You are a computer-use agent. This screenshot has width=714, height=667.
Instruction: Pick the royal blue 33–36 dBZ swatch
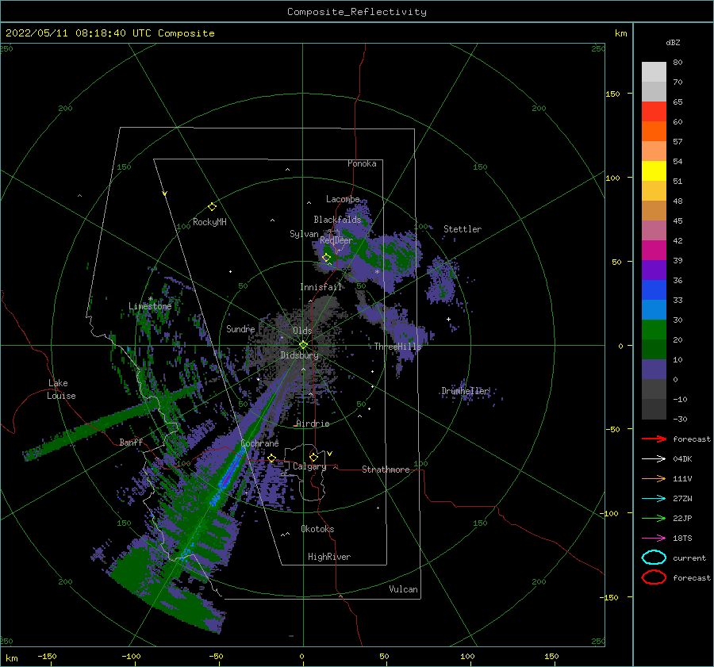654,290
